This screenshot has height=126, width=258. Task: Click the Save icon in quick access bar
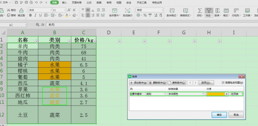(x=16, y=3)
